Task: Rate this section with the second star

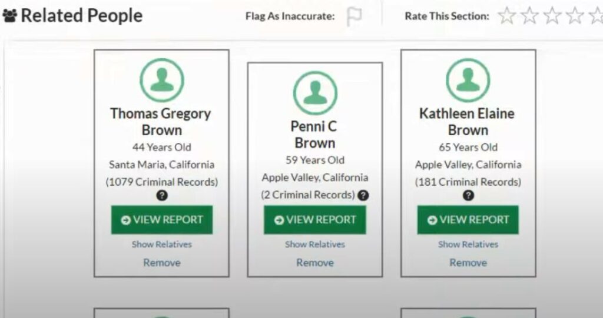Action: coord(529,16)
